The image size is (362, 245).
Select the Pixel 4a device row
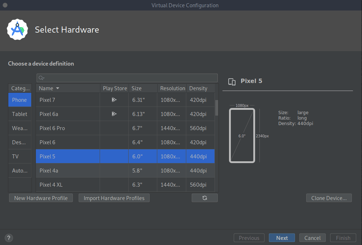pos(125,170)
